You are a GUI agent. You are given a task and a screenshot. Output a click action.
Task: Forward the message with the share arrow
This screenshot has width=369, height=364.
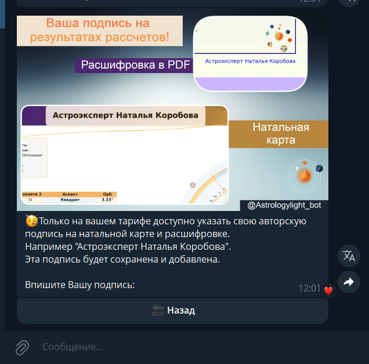coord(349,282)
